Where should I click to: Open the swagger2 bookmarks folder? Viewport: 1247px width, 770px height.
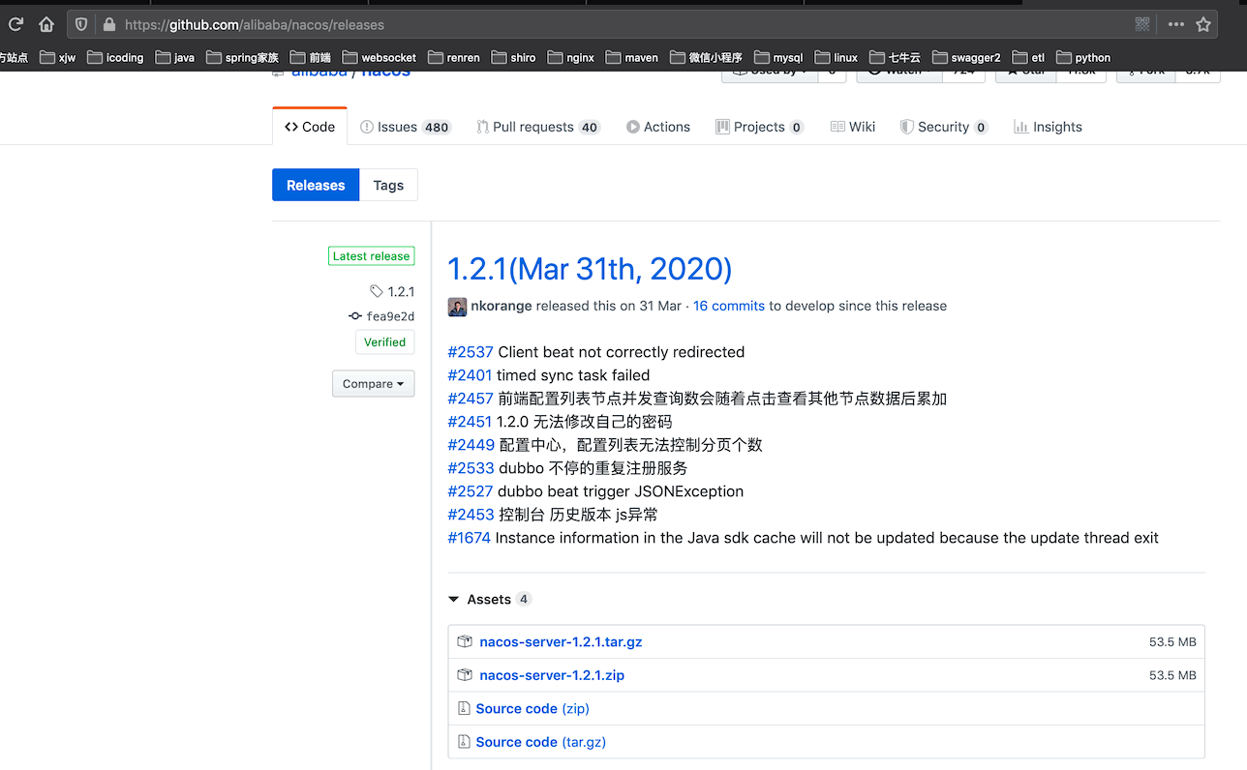point(966,57)
